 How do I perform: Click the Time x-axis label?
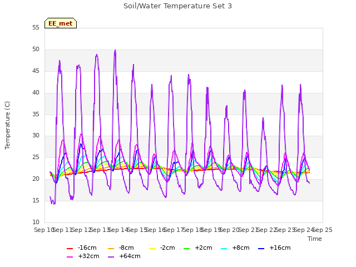coord(315,239)
